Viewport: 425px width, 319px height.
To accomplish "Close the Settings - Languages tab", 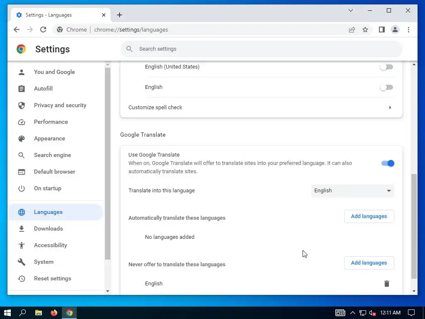I will pyautogui.click(x=103, y=15).
